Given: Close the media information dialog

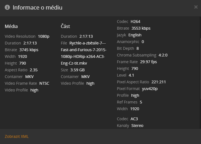Looking at the screenshot, I should pyautogui.click(x=196, y=7).
